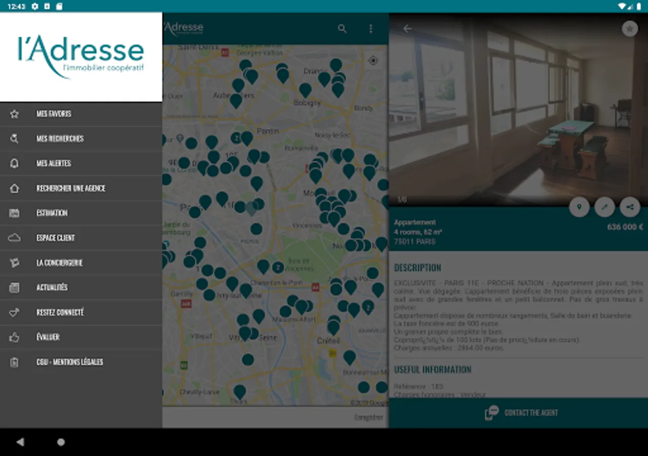Show listing location with pin button
The image size is (648, 456).
(579, 207)
